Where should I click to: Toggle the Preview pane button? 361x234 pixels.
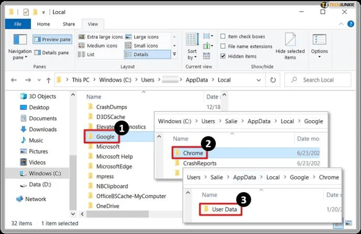[x=52, y=40]
